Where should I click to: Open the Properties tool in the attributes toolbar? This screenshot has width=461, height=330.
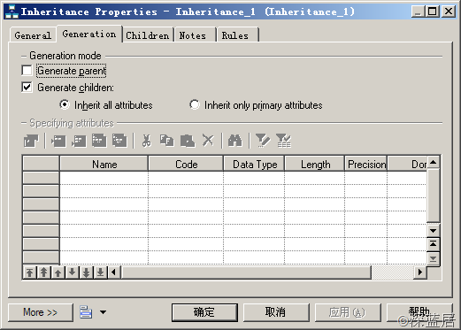pyautogui.click(x=31, y=141)
